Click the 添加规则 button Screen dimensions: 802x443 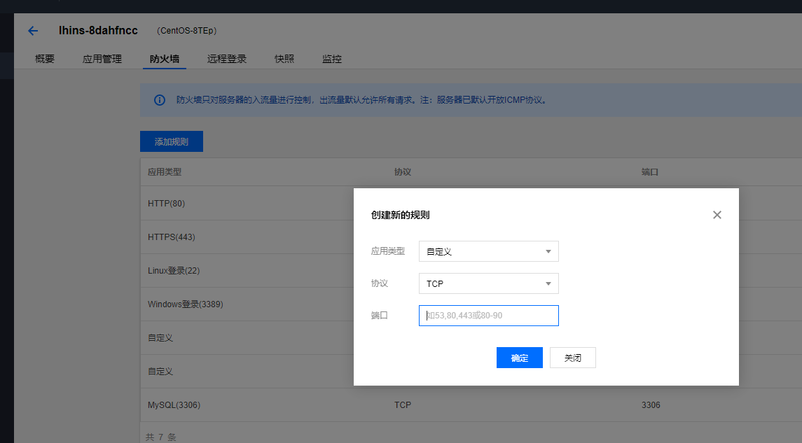(x=172, y=141)
